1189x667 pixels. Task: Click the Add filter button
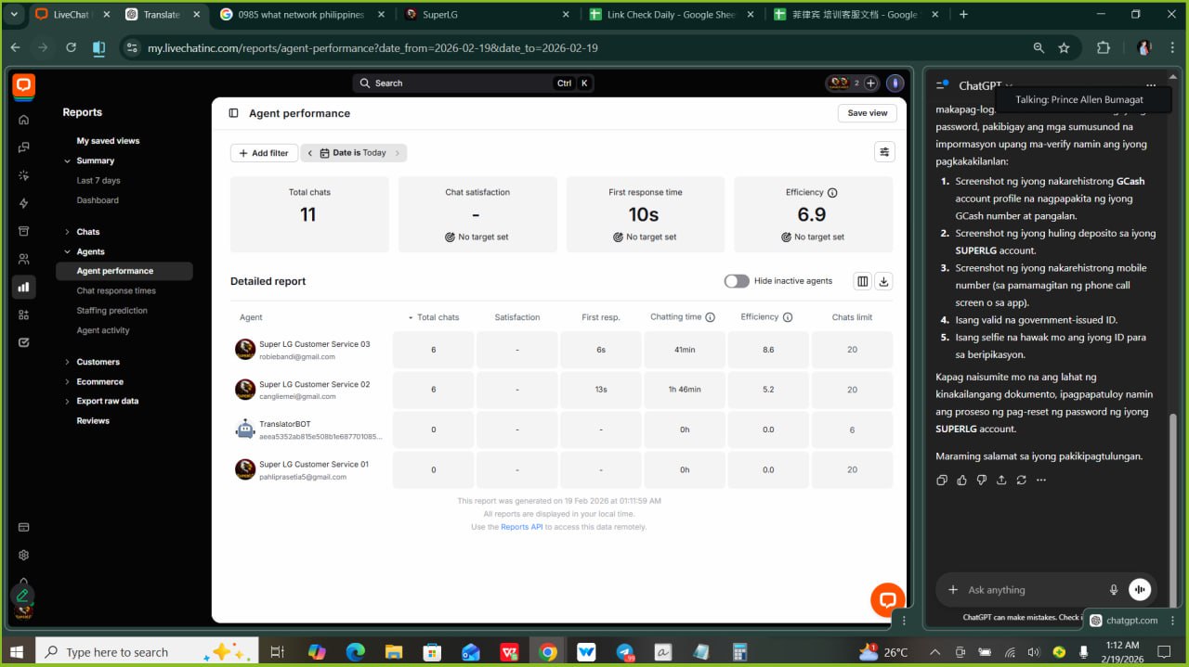tap(264, 153)
